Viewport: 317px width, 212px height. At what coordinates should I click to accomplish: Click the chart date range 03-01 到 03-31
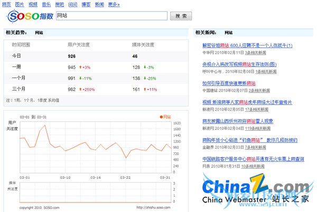[x=33, y=117]
